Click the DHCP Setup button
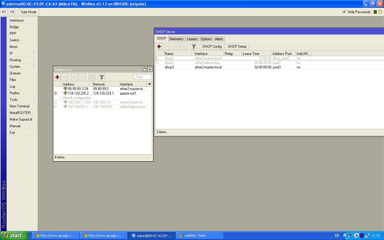Screen dimensions: 384x240 (237, 46)
